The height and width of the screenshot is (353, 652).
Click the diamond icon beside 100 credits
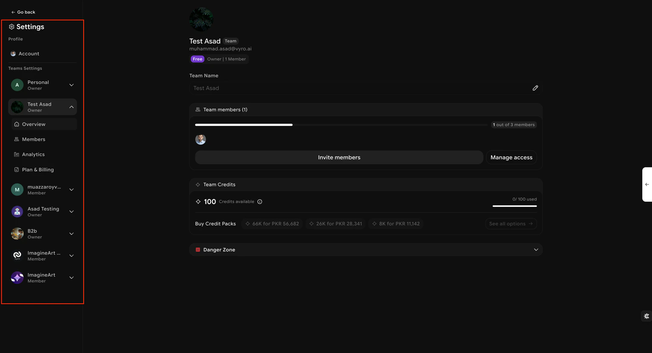[x=198, y=202]
